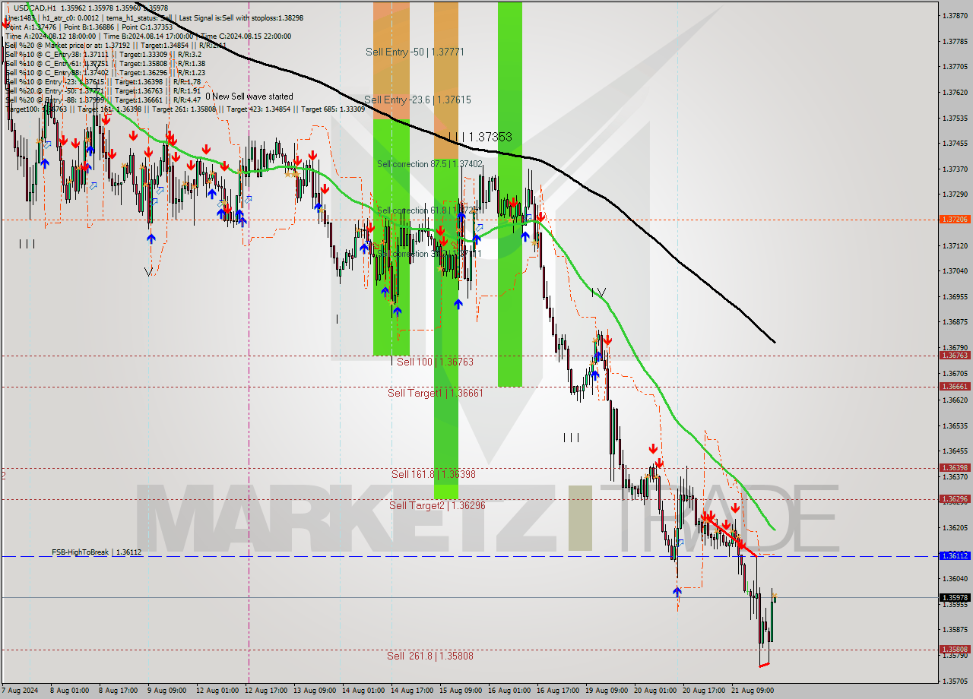The height and width of the screenshot is (699, 973).
Task: Click the '0 New Sell wave started' label
Action: [x=249, y=96]
